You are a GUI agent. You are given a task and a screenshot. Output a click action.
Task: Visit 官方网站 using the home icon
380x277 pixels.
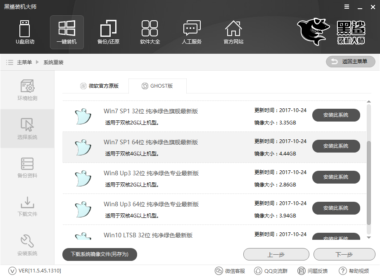(233, 32)
